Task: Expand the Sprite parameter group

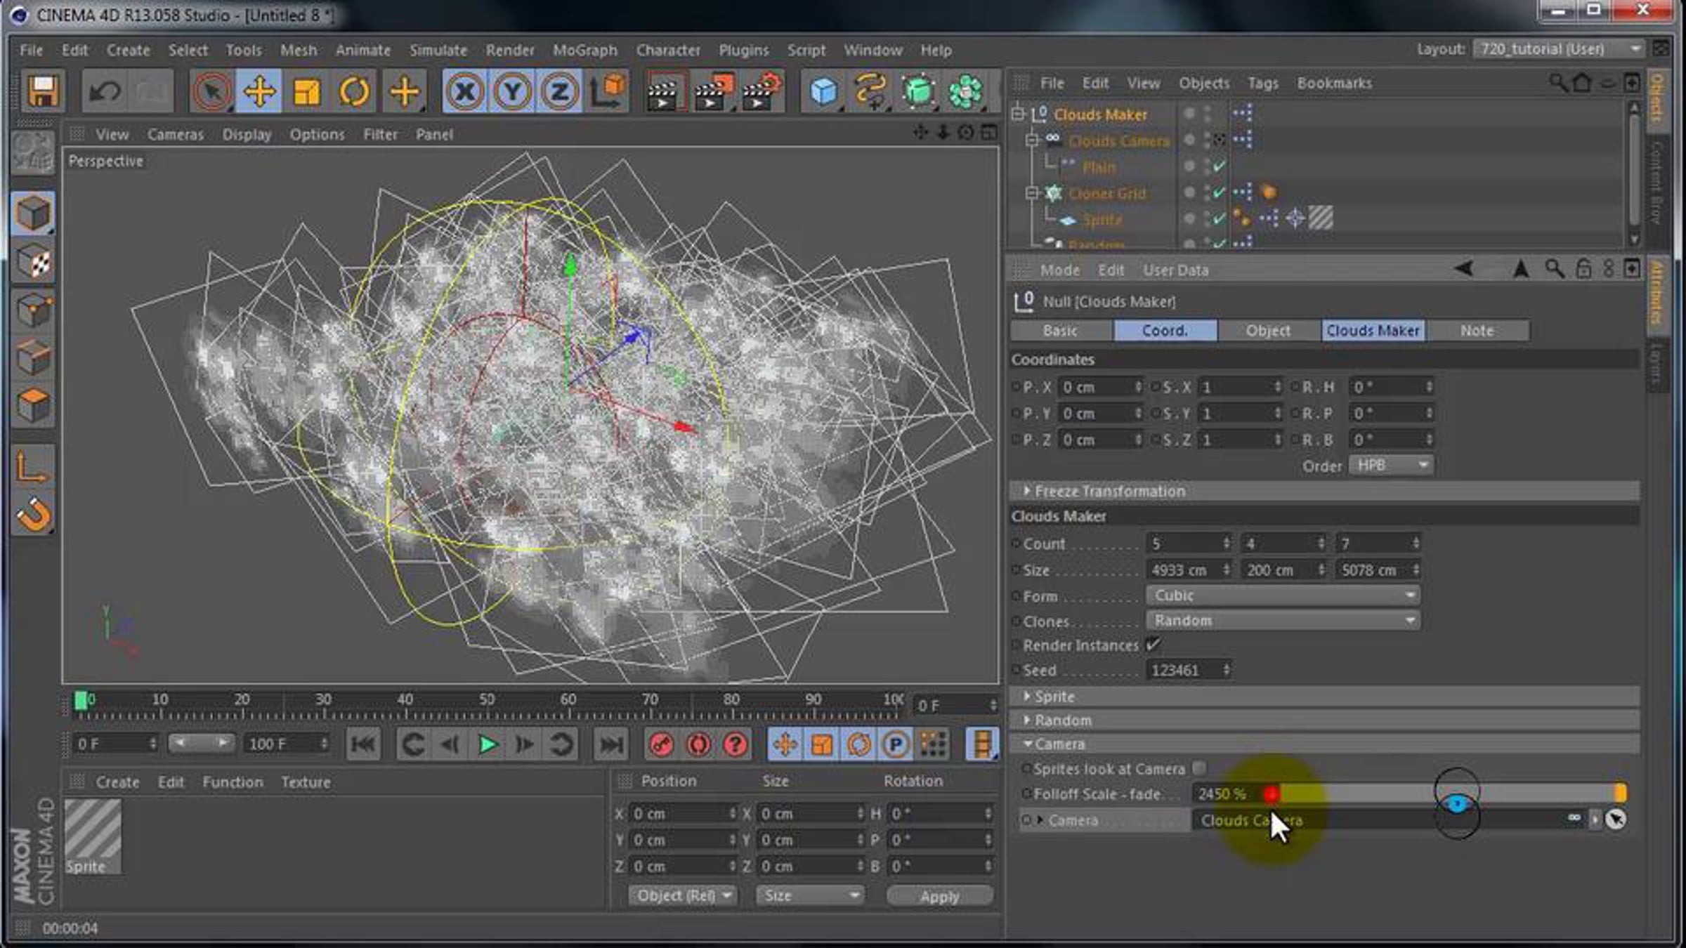Action: [x=1054, y=697]
